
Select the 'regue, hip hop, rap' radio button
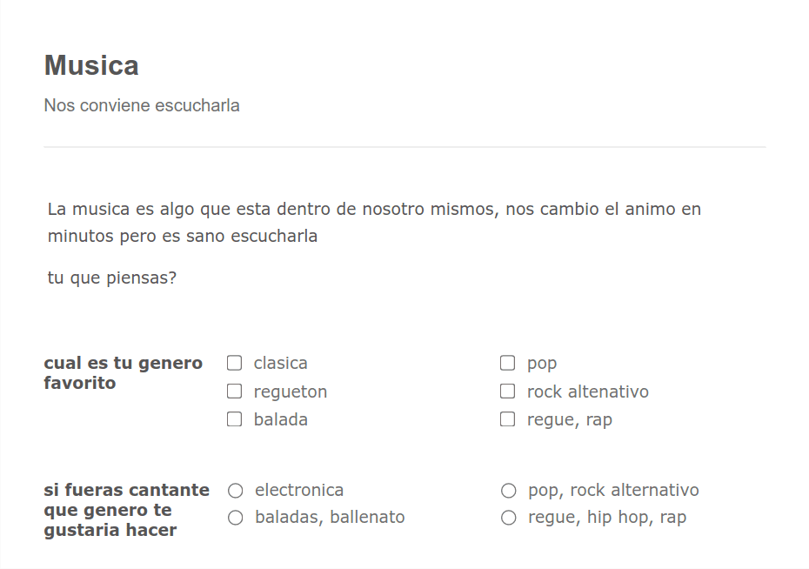tap(508, 517)
